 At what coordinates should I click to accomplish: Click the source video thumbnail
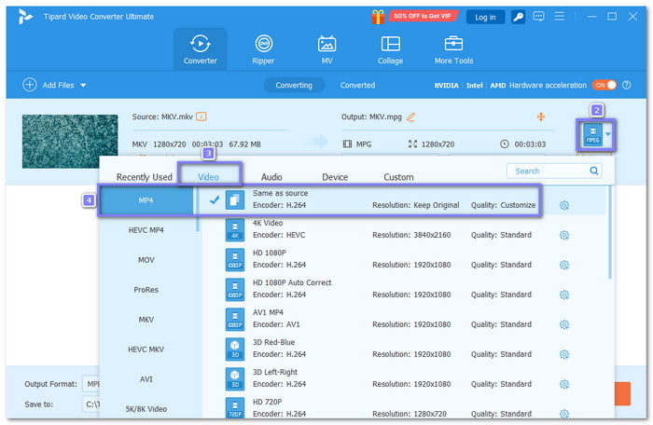pyautogui.click(x=70, y=142)
